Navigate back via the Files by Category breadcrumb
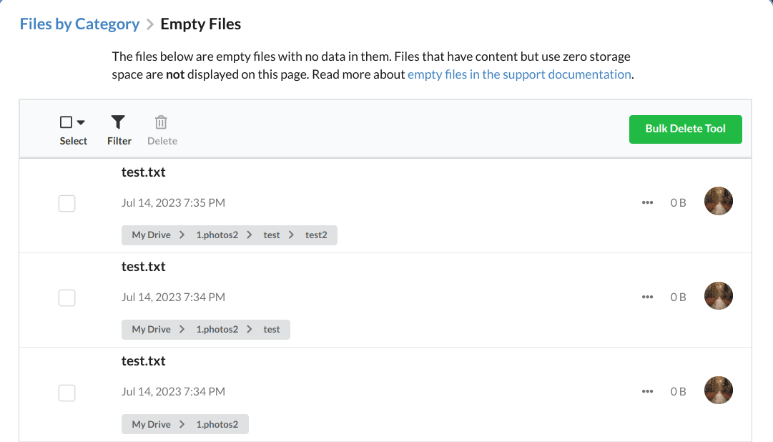The height and width of the screenshot is (442, 773). (x=79, y=24)
